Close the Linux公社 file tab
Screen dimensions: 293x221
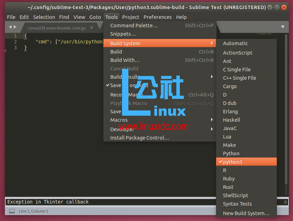[92, 28]
